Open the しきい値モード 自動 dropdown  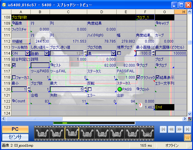[47, 53]
